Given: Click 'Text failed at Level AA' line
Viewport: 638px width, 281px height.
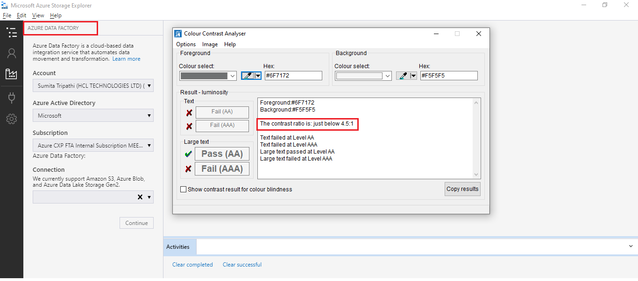Looking at the screenshot, I should [287, 138].
